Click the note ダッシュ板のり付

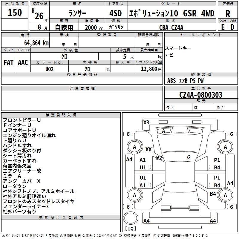[x=22, y=151]
